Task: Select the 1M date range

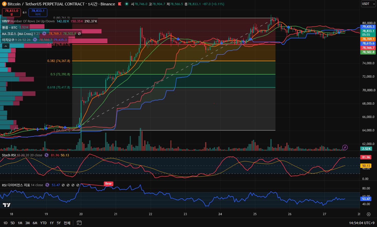Action: pyautogui.click(x=20, y=223)
